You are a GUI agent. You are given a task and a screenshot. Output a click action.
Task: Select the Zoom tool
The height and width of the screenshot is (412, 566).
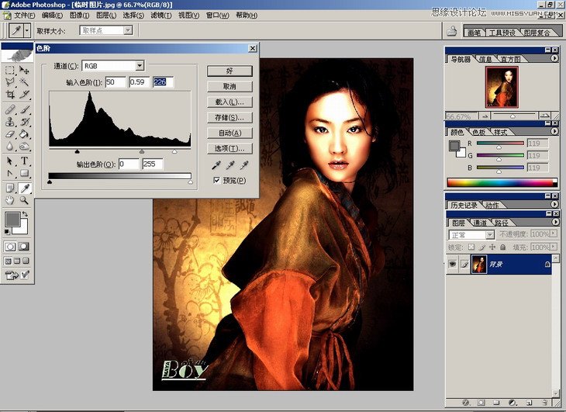(x=24, y=200)
